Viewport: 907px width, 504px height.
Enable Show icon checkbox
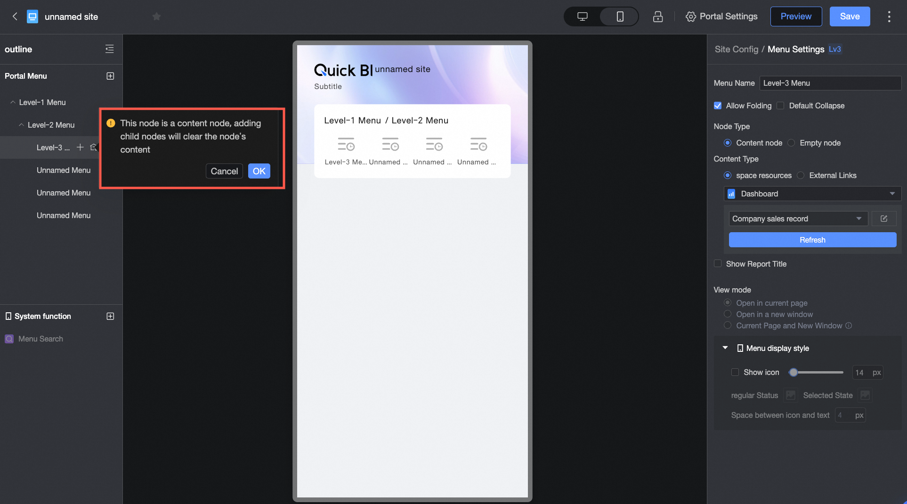pos(735,372)
